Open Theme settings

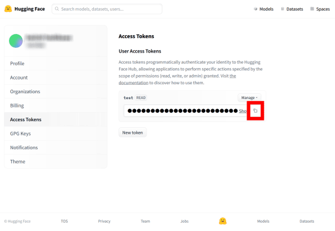56,162
